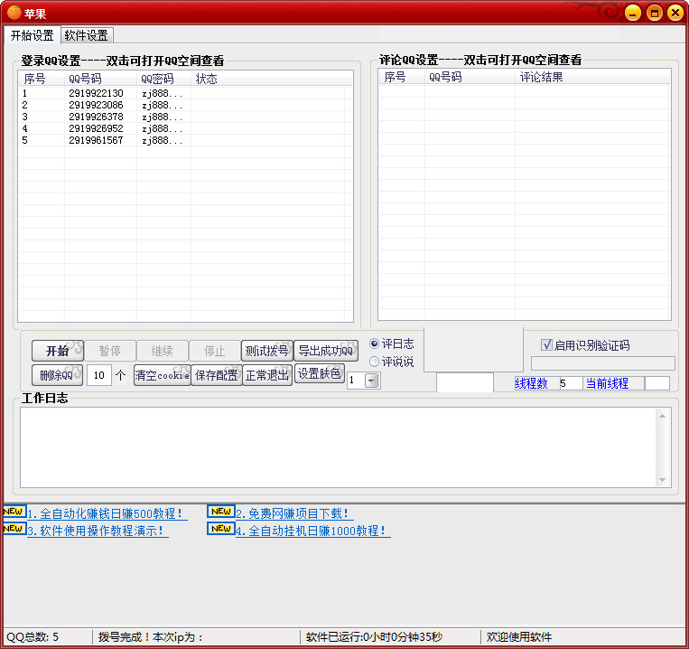Click 保存配置 button
The height and width of the screenshot is (649, 689).
[x=216, y=375]
